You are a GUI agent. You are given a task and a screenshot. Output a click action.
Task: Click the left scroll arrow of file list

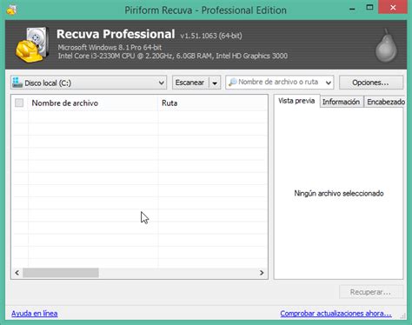tap(17, 273)
